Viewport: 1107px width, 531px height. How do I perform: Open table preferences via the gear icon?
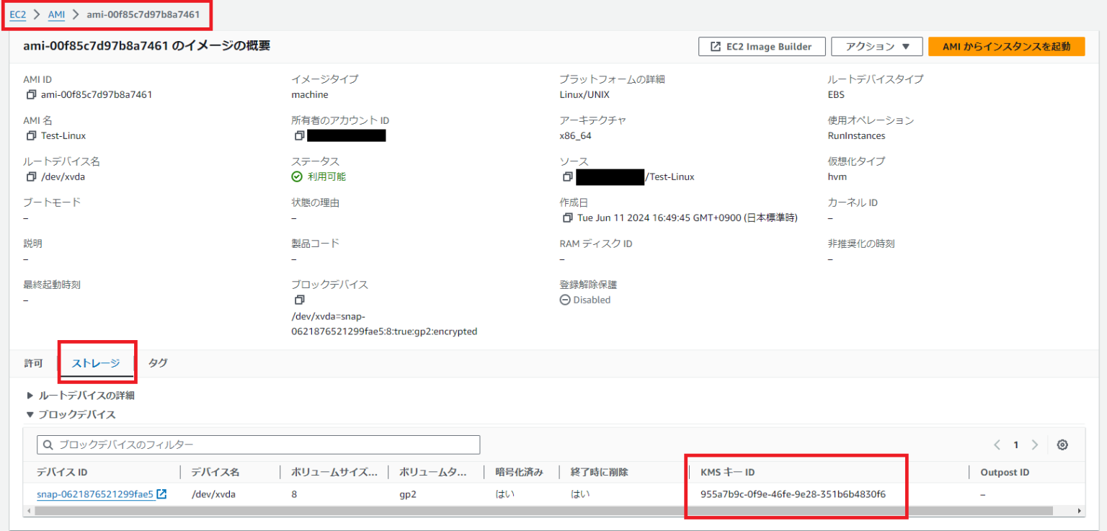point(1062,445)
